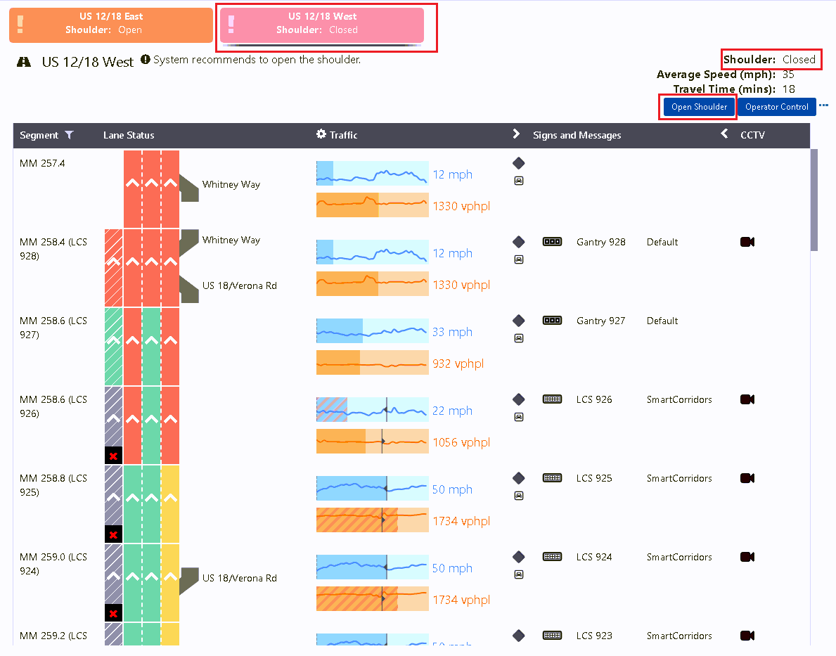Click the info icon beside system recommendation
The width and height of the screenshot is (836, 656).
(x=145, y=59)
